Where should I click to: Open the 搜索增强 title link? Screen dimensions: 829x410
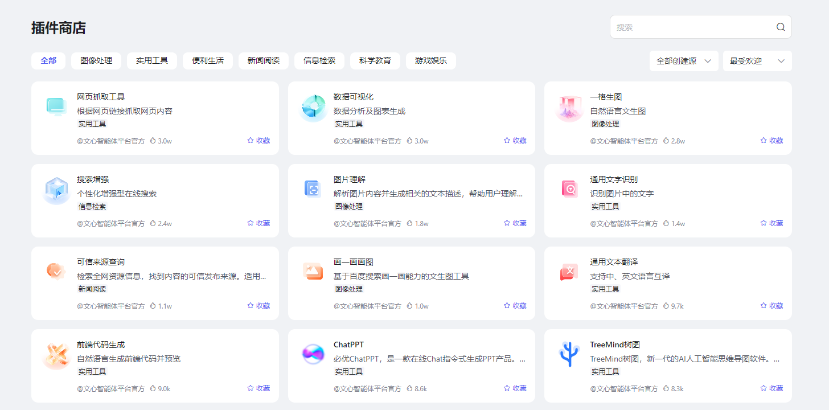93,179
